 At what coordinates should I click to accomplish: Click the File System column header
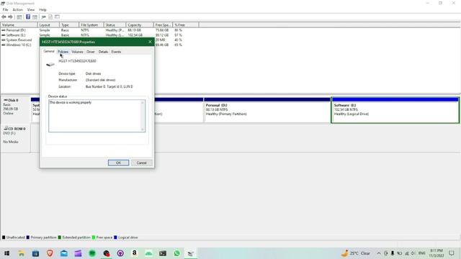(91, 25)
